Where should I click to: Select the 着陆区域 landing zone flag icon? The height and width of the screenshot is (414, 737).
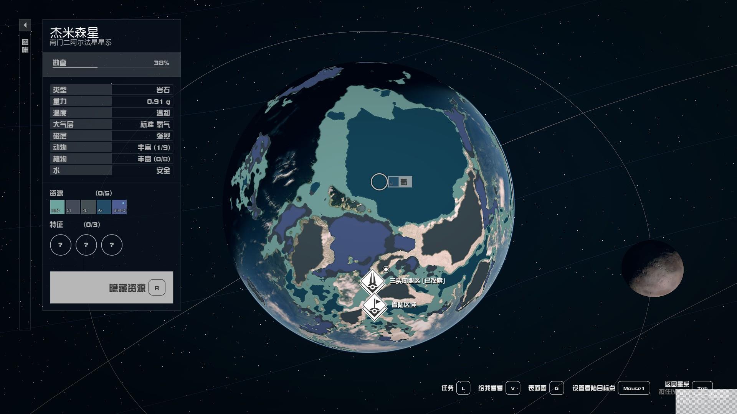375,306
